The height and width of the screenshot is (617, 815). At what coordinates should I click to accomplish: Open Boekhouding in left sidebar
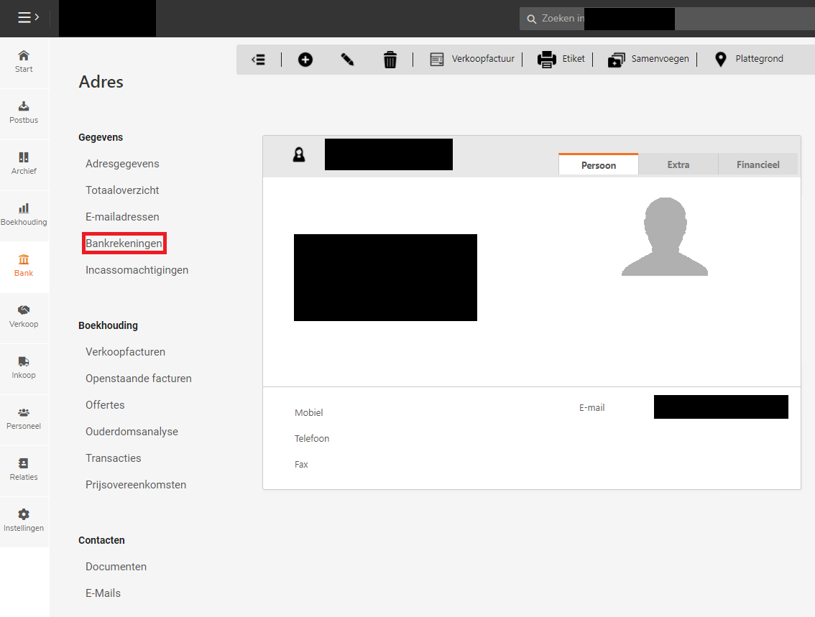tap(24, 214)
